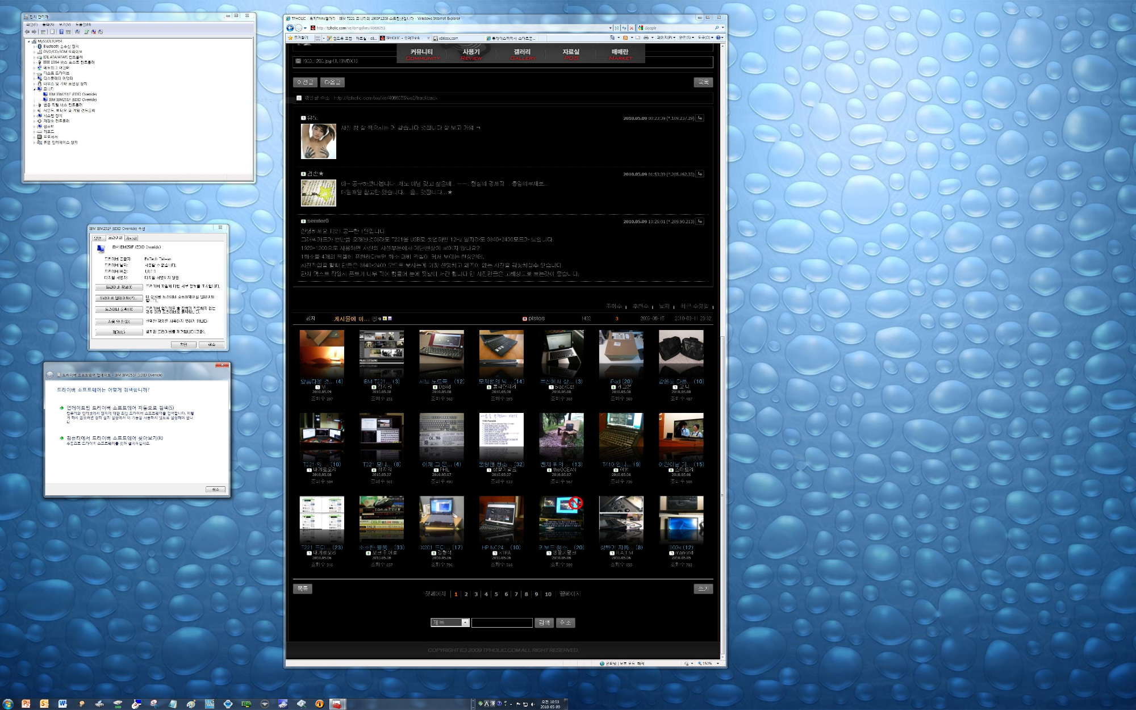Click Uninstall device icon with red X
1136x710 pixels.
coord(94,32)
